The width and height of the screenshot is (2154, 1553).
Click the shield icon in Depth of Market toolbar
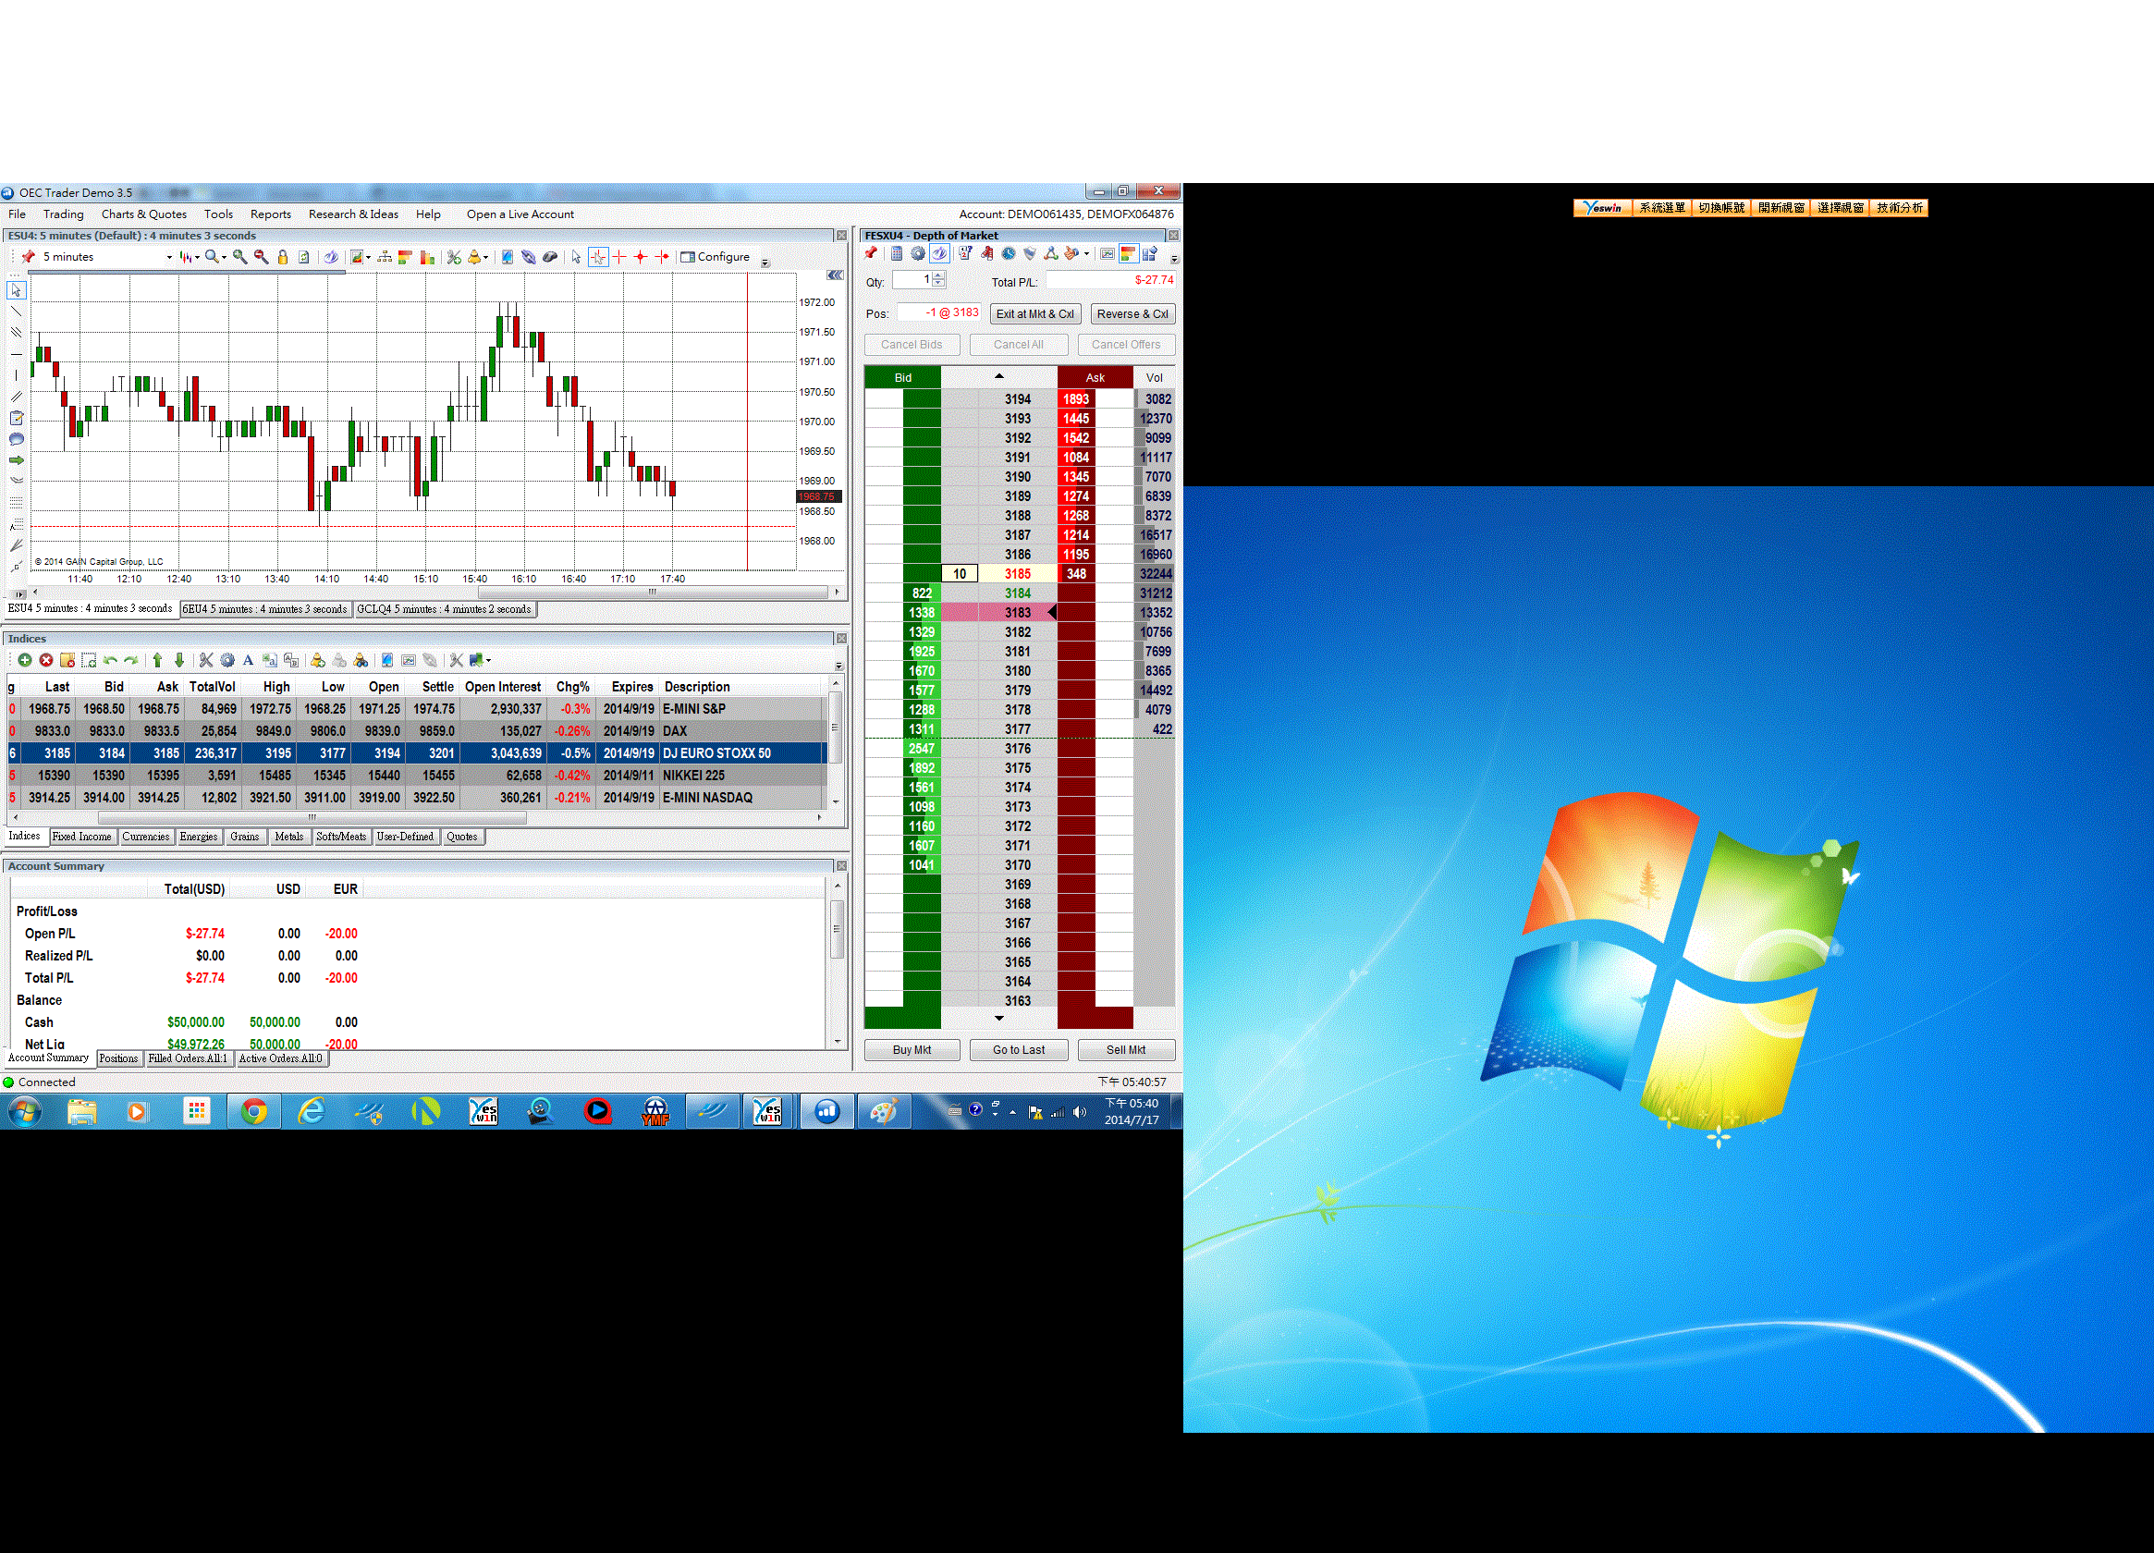pyautogui.click(x=1030, y=253)
